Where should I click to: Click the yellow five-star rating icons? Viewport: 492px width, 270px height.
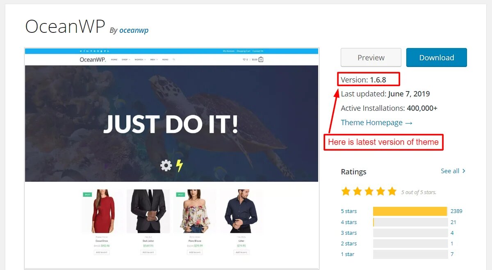pyautogui.click(x=369, y=191)
